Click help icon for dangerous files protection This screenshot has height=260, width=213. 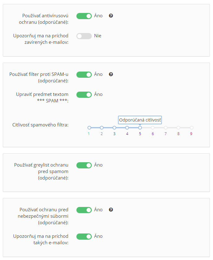[111, 210]
